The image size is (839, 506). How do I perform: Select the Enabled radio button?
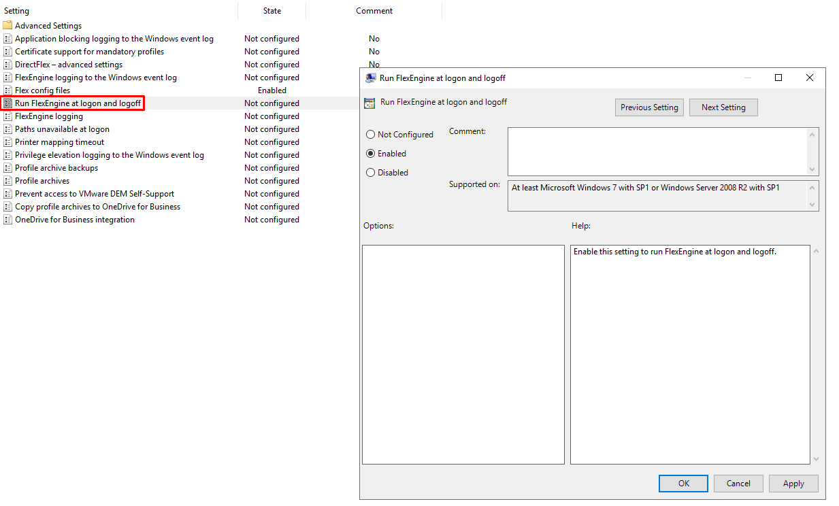click(x=370, y=153)
